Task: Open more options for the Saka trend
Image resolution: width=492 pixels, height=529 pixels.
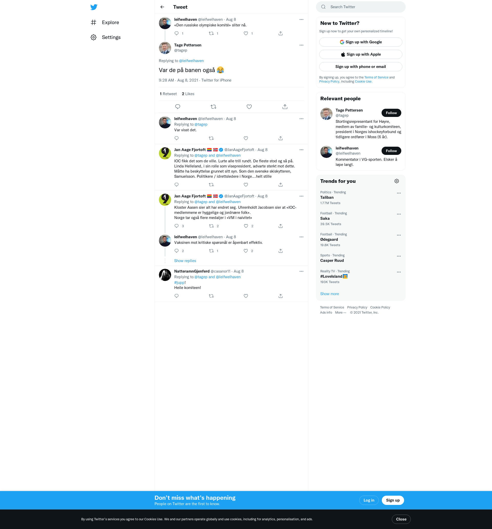Action: 399,214
